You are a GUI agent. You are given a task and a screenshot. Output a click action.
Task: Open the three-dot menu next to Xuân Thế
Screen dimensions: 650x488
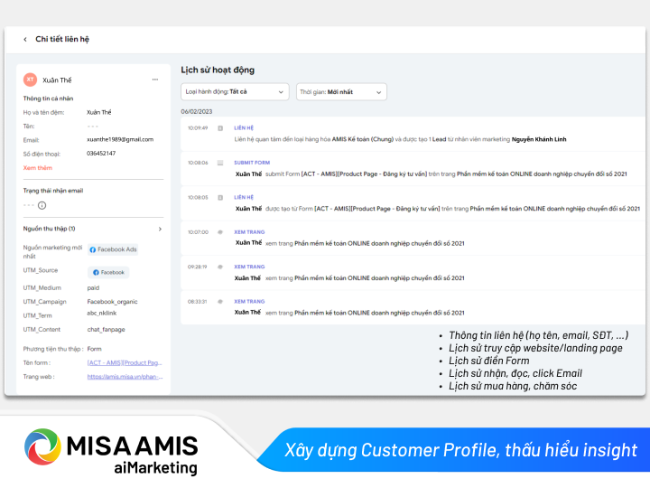click(x=155, y=80)
